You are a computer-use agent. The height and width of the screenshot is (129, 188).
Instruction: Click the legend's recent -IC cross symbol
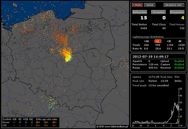(x=20, y=122)
